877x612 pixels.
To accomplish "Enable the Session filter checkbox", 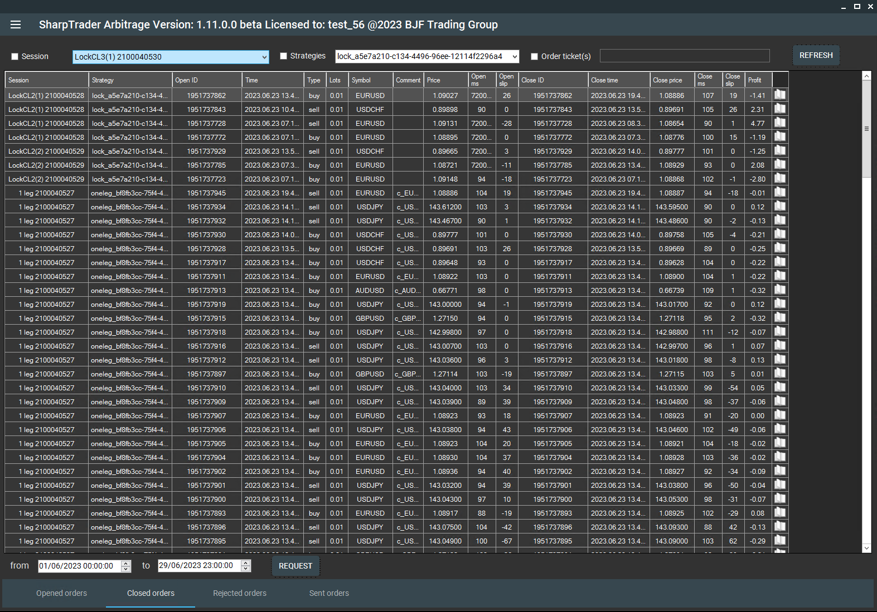I will [x=15, y=57].
